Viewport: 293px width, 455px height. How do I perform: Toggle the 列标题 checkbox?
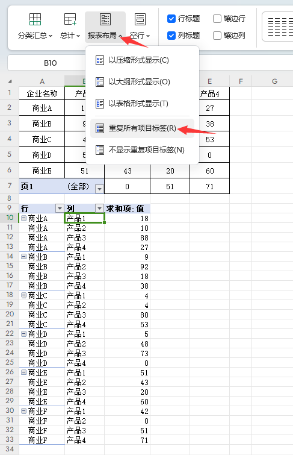pyautogui.click(x=171, y=36)
